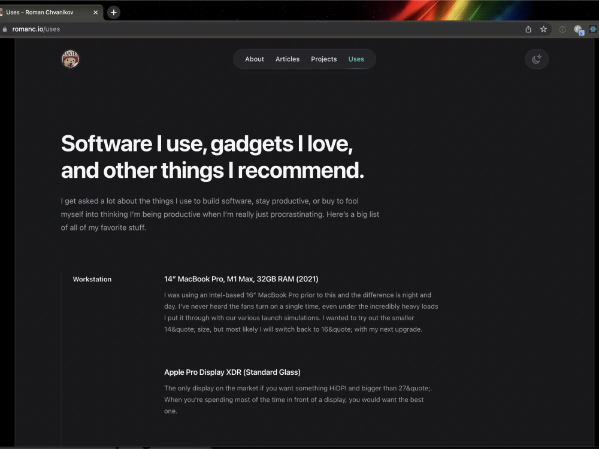
Task: Toggle dark mode with the moon icon
Action: pyautogui.click(x=537, y=59)
